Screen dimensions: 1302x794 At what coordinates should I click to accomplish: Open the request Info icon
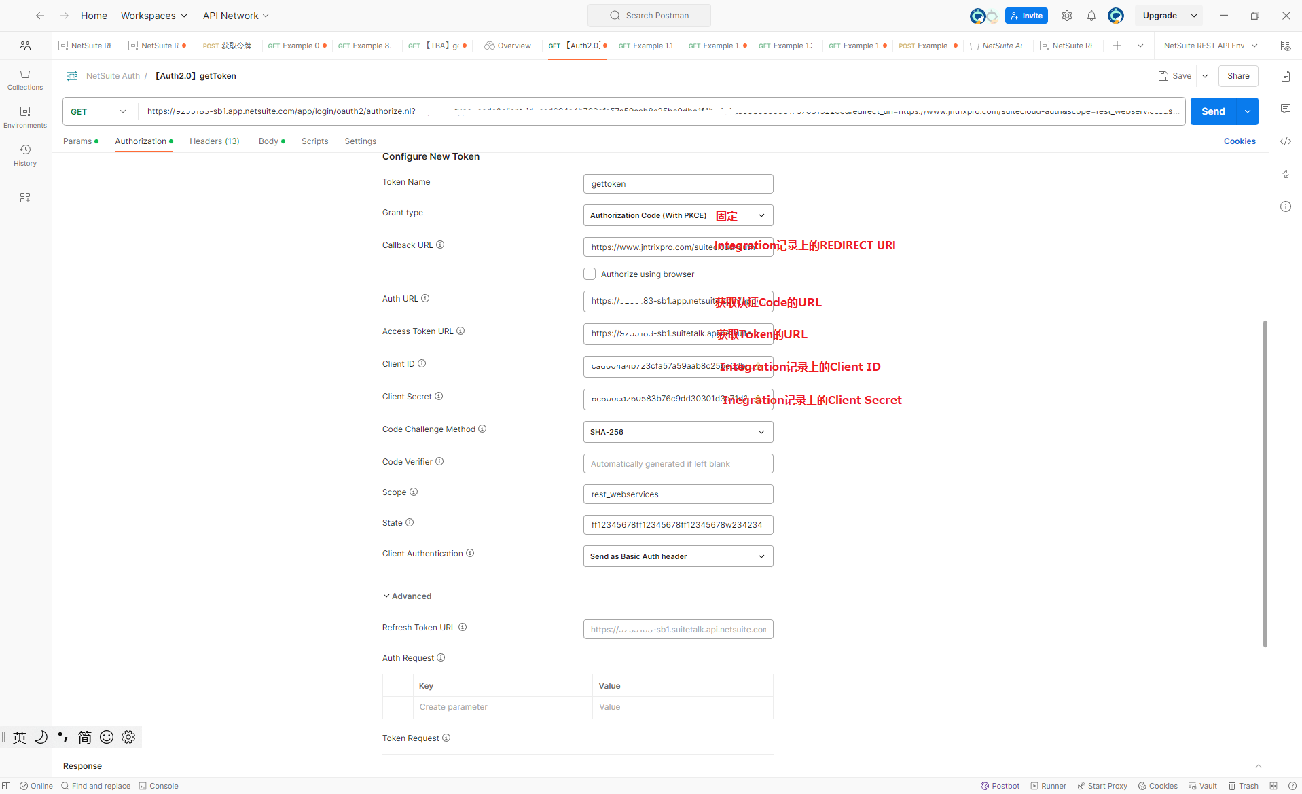coord(1286,206)
